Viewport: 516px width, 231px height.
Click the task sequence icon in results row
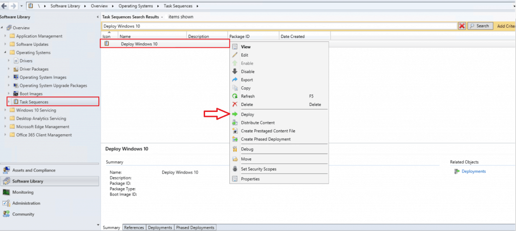[107, 43]
